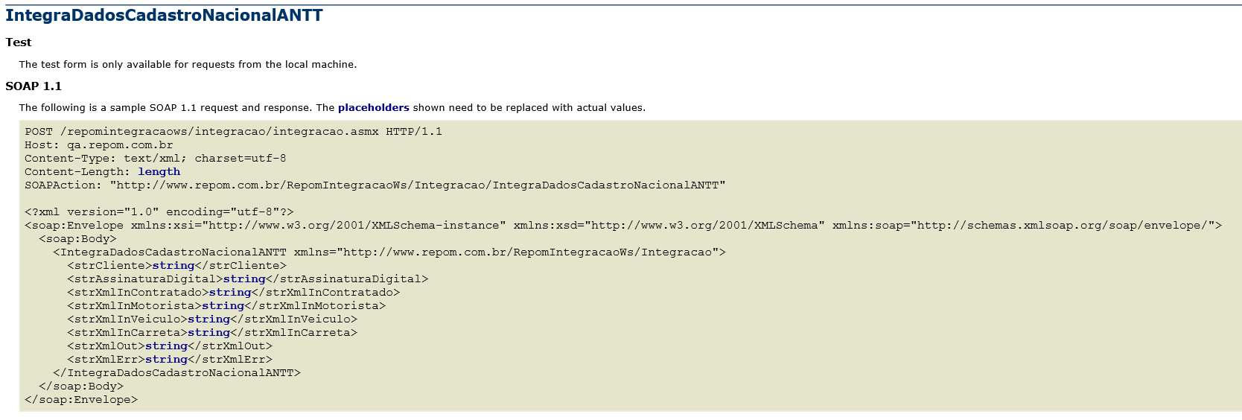Click the SOAP 1.1 section heading

(x=34, y=86)
